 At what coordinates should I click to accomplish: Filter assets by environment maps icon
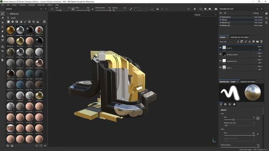pos(38,22)
